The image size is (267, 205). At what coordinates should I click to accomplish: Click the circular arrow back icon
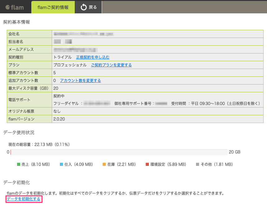coord(84,7)
